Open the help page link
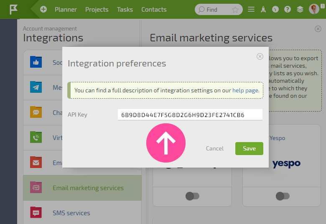326x224 pixels. [x=245, y=90]
